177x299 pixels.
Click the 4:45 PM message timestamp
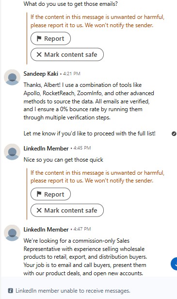tap(82, 148)
